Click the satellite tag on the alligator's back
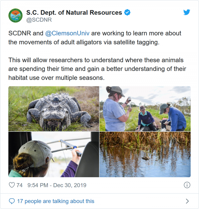Image resolution: width=199 pixels, height=209 pixels. click(x=56, y=99)
